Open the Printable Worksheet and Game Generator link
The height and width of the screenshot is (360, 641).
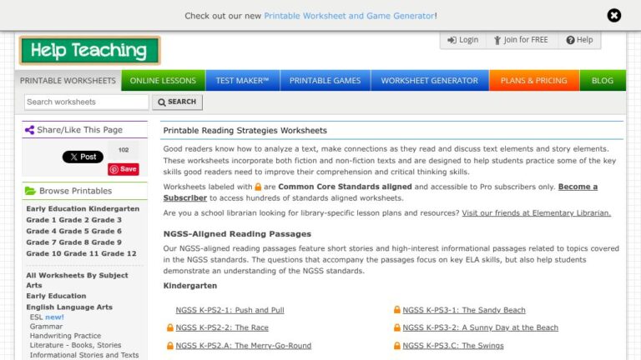[x=350, y=16]
